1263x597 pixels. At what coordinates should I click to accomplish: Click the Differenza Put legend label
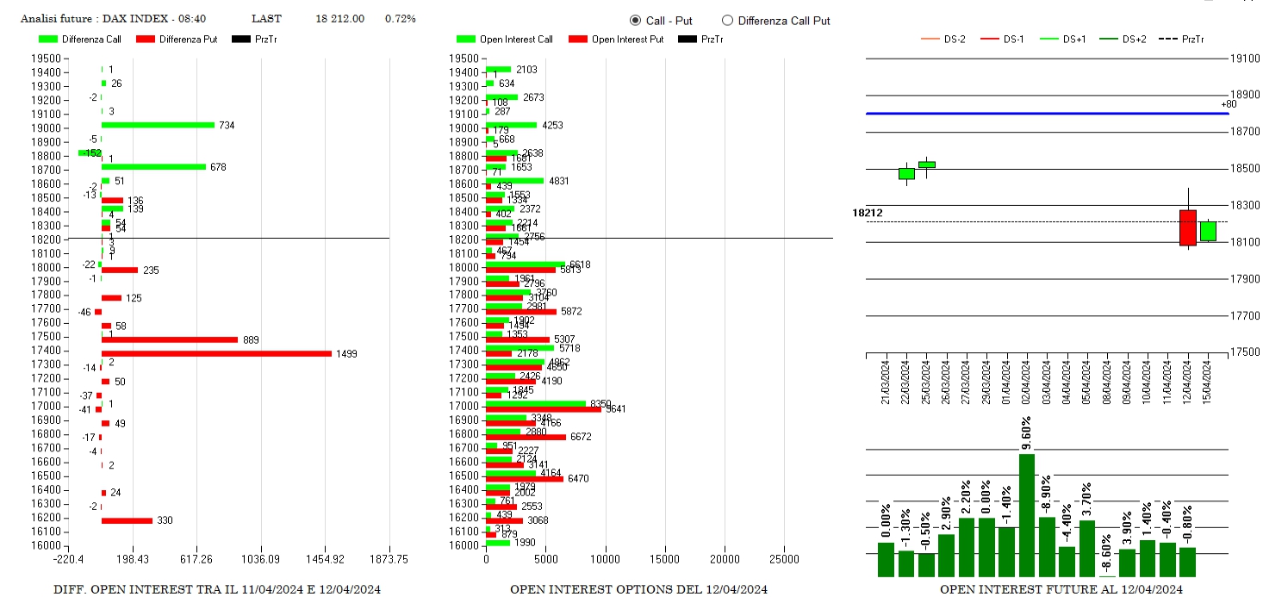(189, 39)
